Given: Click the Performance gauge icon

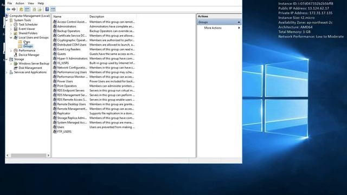Looking at the screenshot, I should [x=16, y=50].
